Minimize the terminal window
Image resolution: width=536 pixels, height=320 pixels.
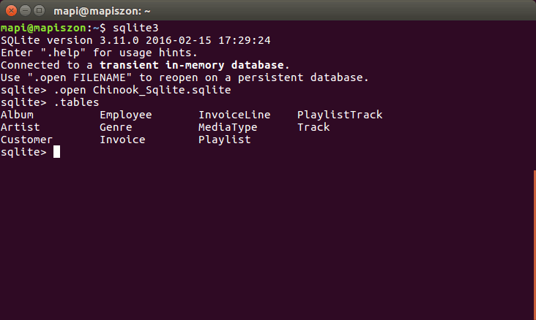tap(26, 11)
